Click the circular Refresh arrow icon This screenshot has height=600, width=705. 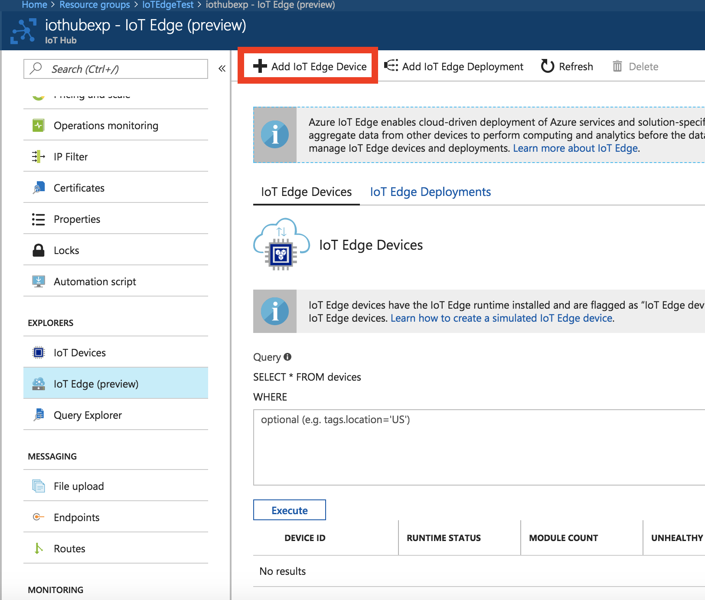click(548, 66)
